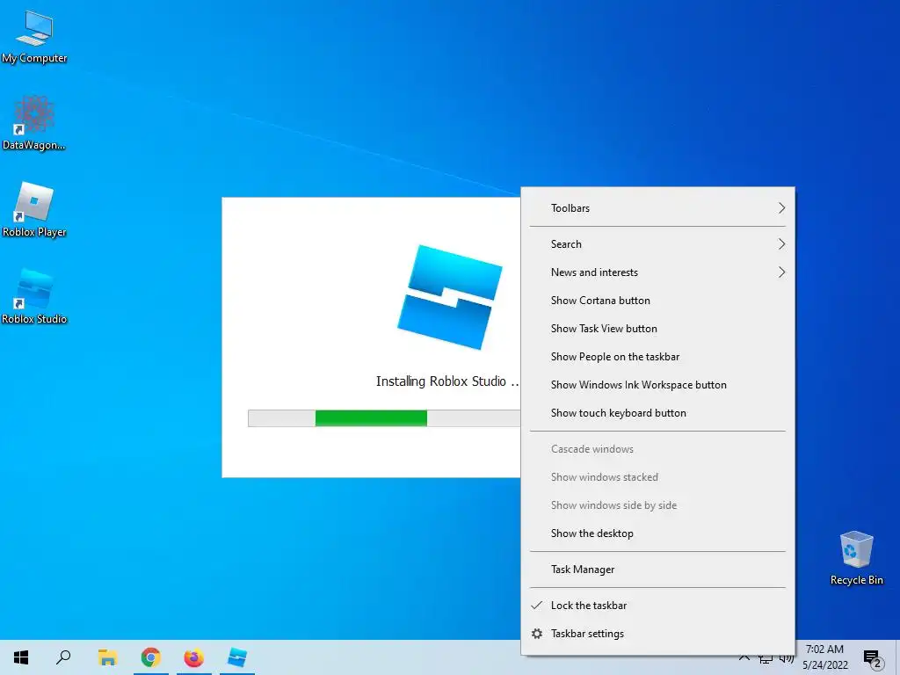
Task: Click the Roblox Studio logo in installer
Action: pyautogui.click(x=449, y=297)
